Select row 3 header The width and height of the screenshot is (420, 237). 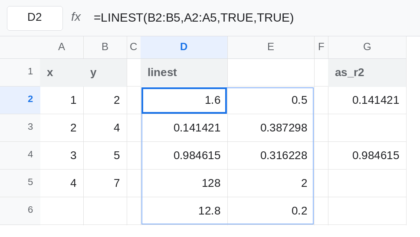[x=20, y=128]
